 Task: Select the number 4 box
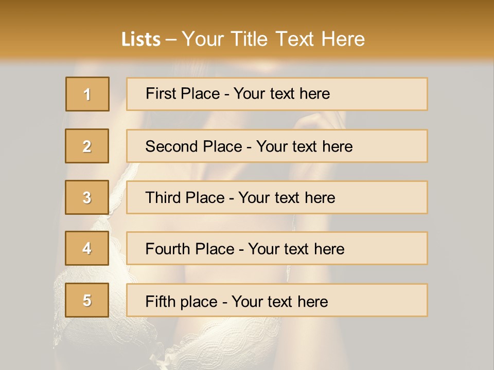(87, 248)
